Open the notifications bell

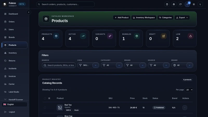point(187,4)
